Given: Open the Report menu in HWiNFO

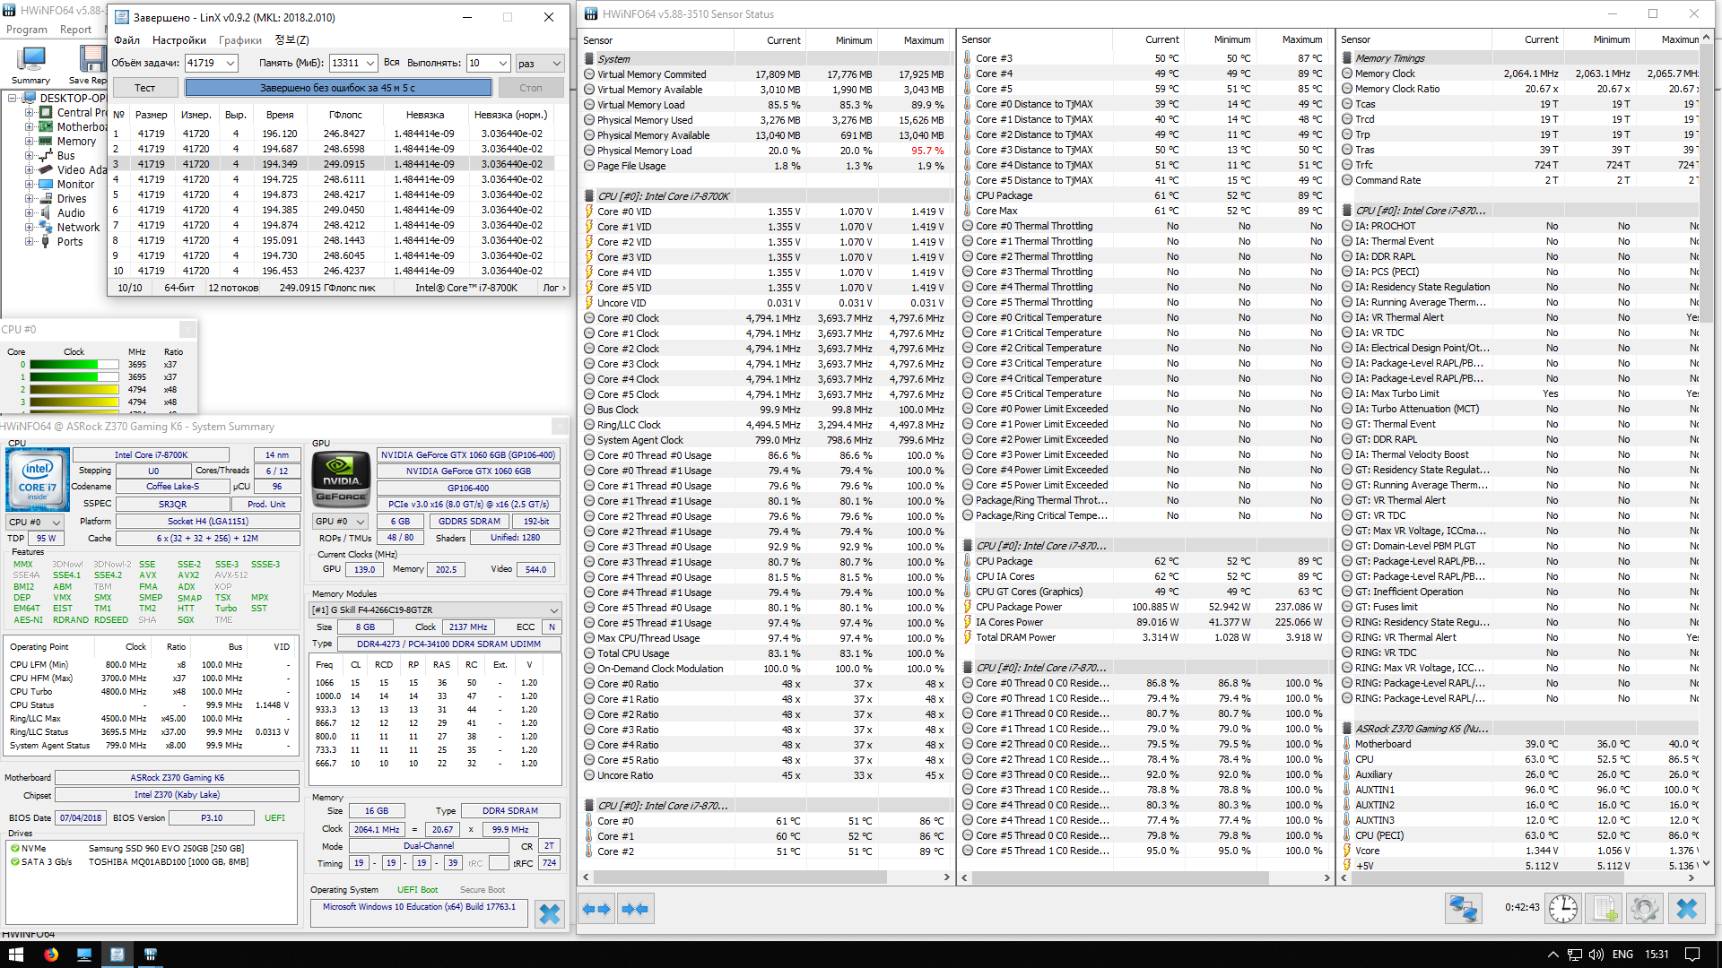Looking at the screenshot, I should coord(75,30).
